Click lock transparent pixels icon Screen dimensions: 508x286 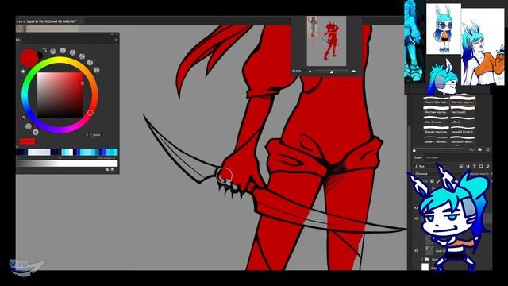(x=432, y=181)
